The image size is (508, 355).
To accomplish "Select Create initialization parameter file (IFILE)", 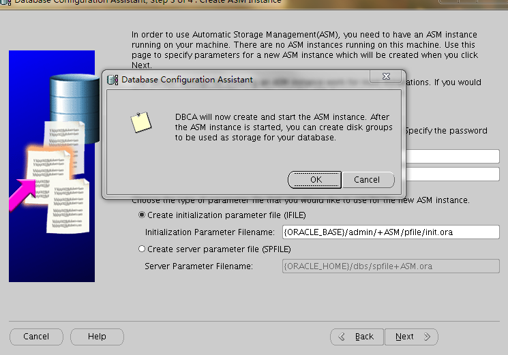I will (142, 215).
